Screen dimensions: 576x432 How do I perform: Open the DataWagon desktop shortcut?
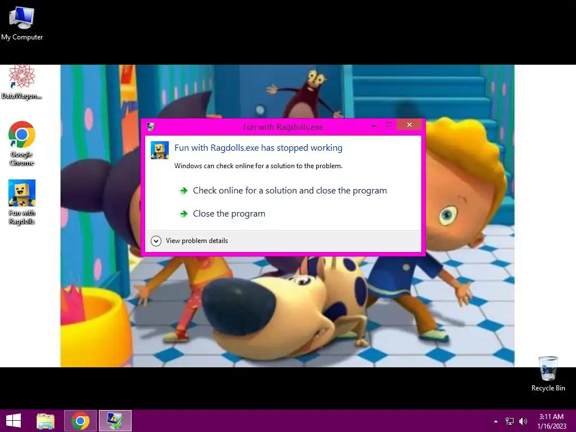click(x=22, y=82)
